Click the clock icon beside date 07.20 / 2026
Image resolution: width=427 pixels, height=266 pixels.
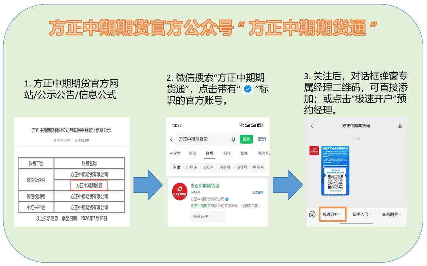pyautogui.click(x=55, y=140)
